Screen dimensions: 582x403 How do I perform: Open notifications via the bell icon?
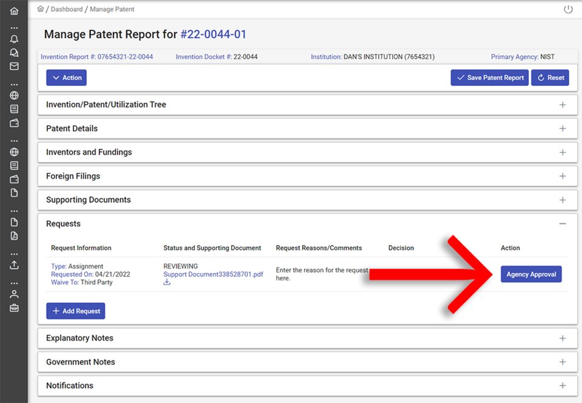[15, 38]
